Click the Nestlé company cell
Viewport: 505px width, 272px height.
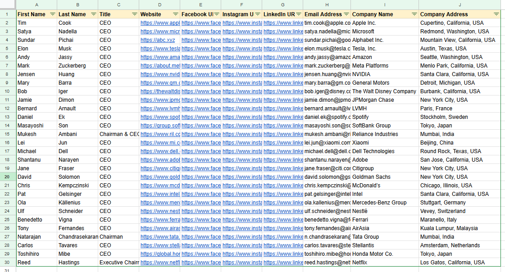pos(385,211)
